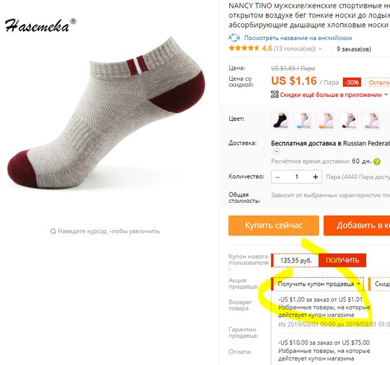Expand the shipping options dropdown arrow
390x365 pixels.
click(x=276, y=151)
